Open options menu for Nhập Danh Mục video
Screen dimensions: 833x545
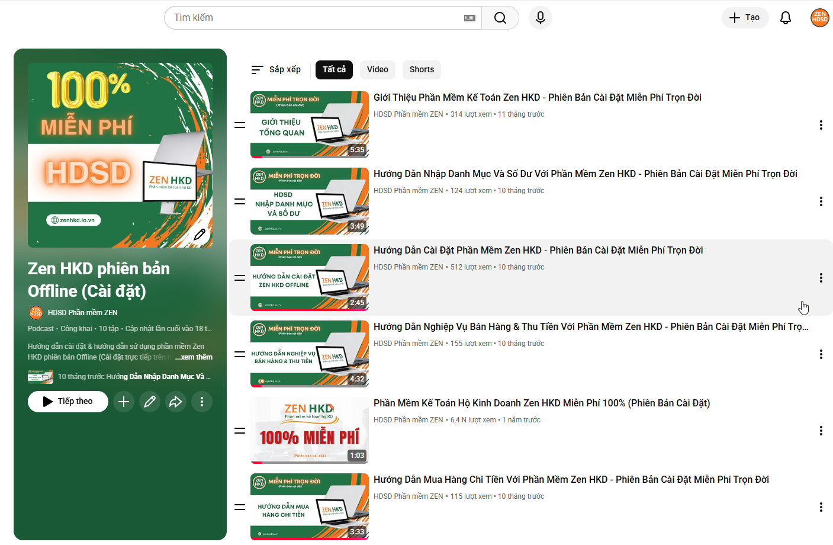point(821,201)
